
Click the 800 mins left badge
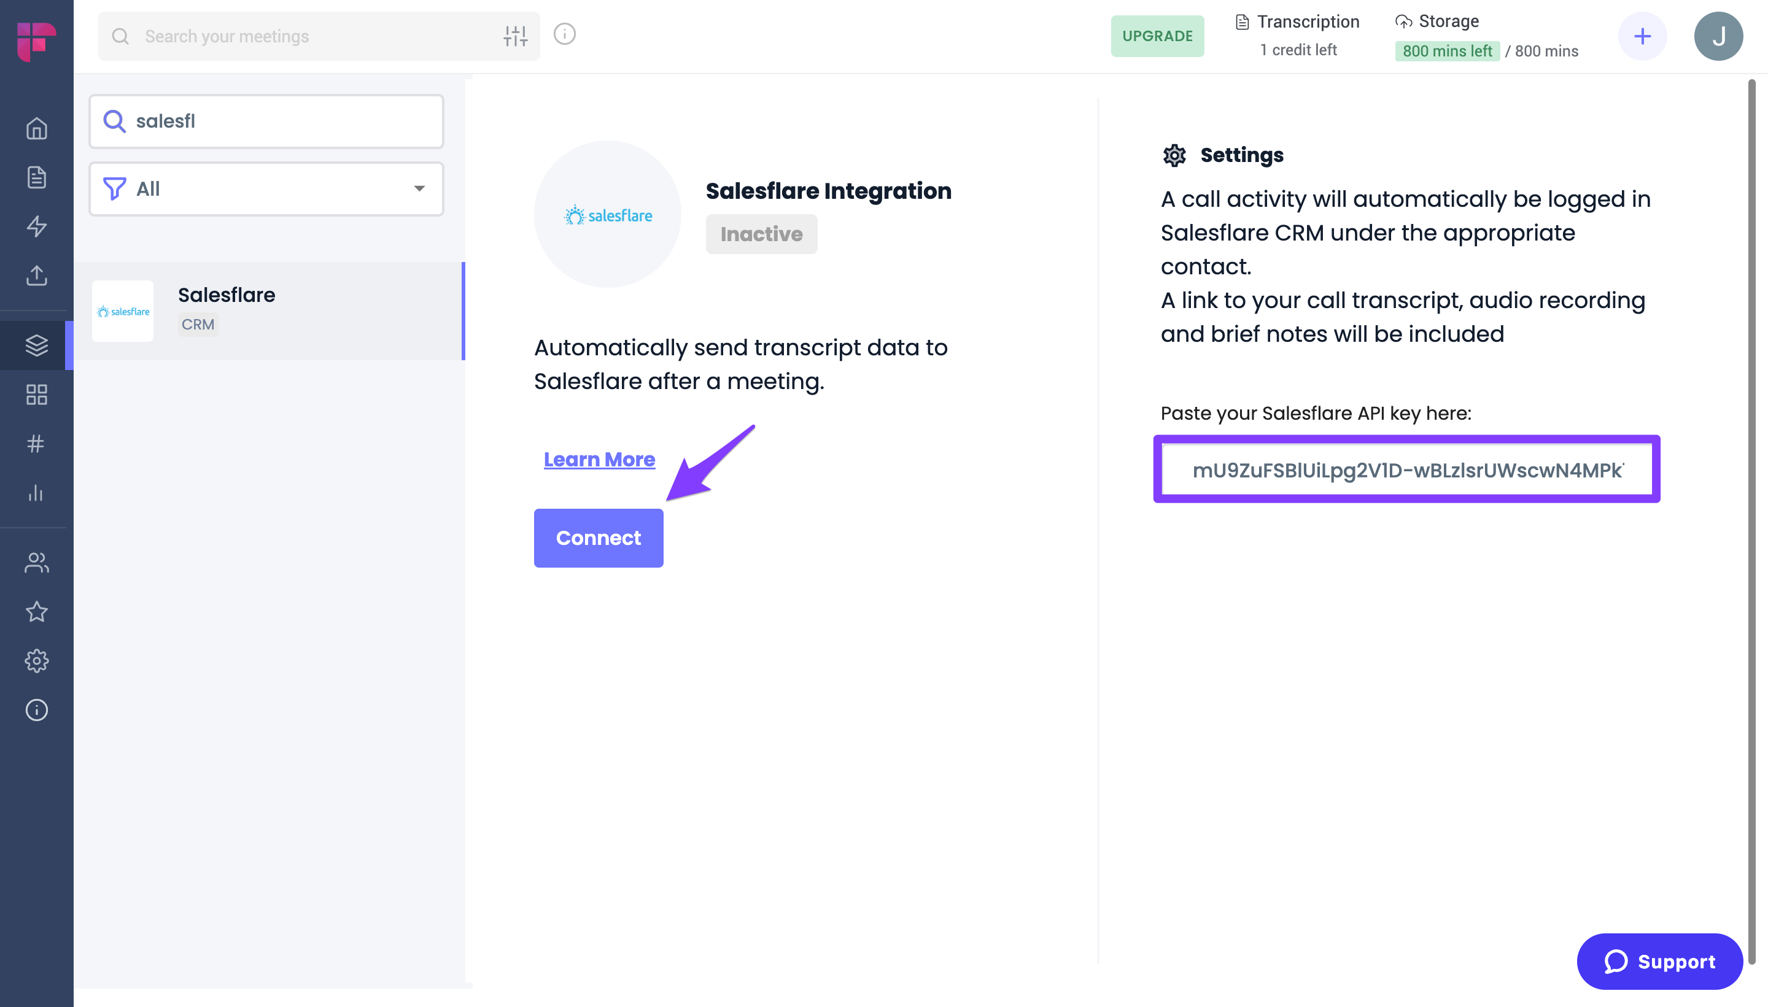[1447, 51]
